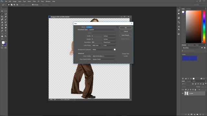Open the Pixel Aspect Ratio dropdown
This screenshot has height=116, width=207.
(x=103, y=59)
